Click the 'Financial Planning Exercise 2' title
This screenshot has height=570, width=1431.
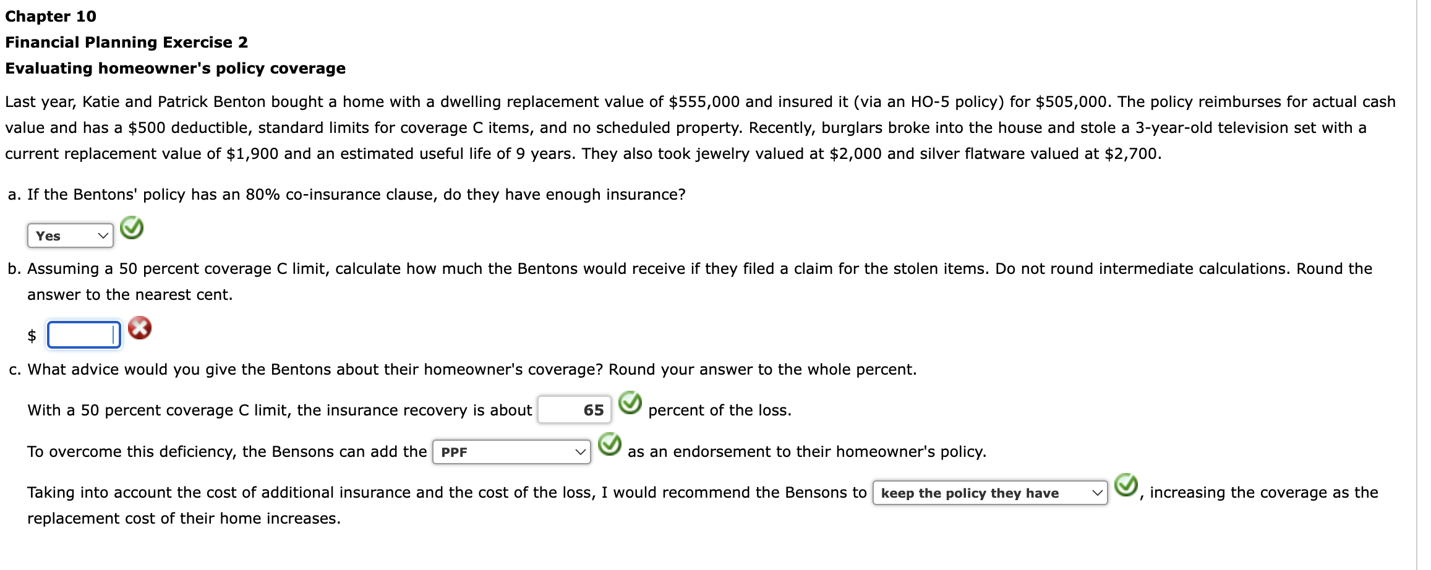tap(126, 42)
